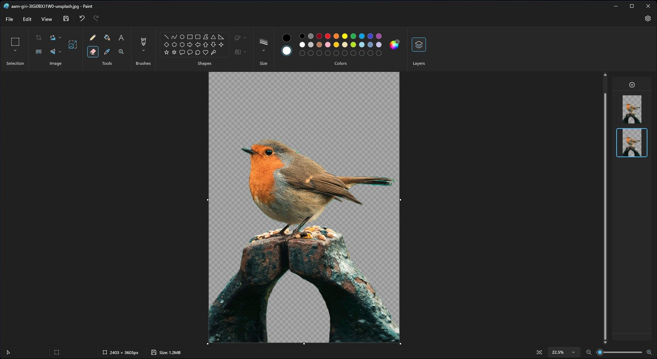Select the Eraser tool
Screen dimensions: 657x359
point(92,51)
